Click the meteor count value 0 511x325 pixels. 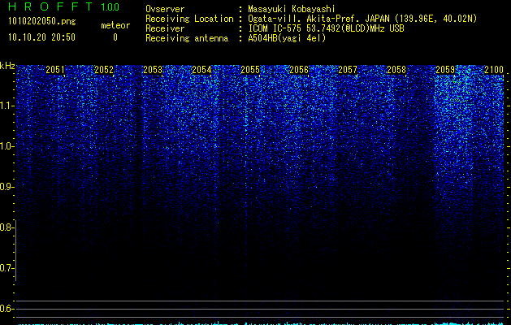tap(115, 37)
